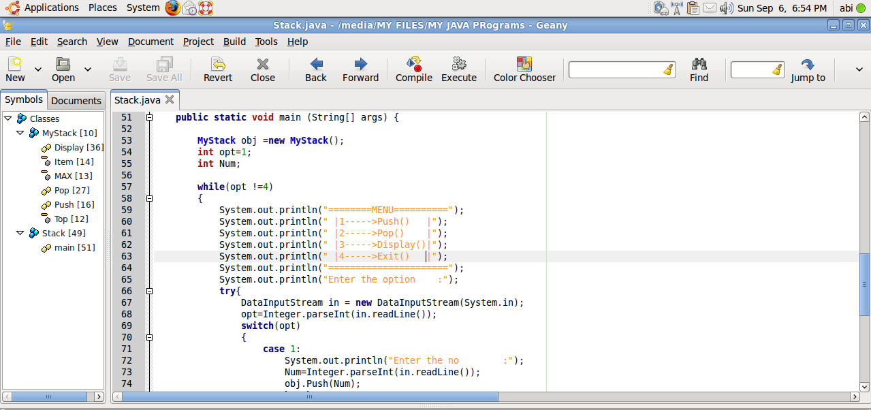Open the File menu
The image size is (871, 410).
13,42
